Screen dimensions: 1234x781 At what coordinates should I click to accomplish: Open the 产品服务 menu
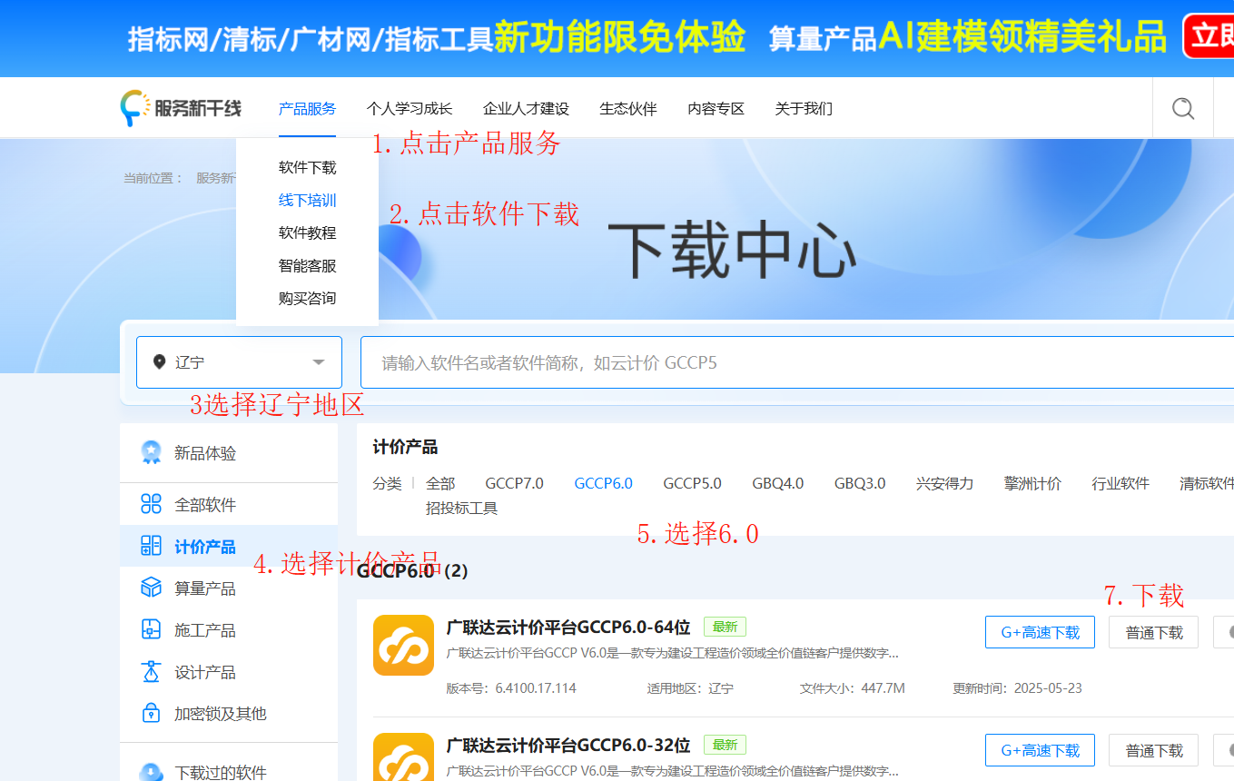pyautogui.click(x=307, y=109)
